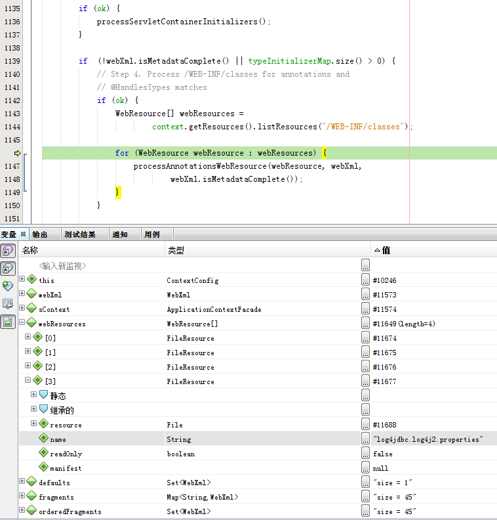Click value #11649(length=4)
This screenshot has height=520, width=497.
(x=404, y=324)
